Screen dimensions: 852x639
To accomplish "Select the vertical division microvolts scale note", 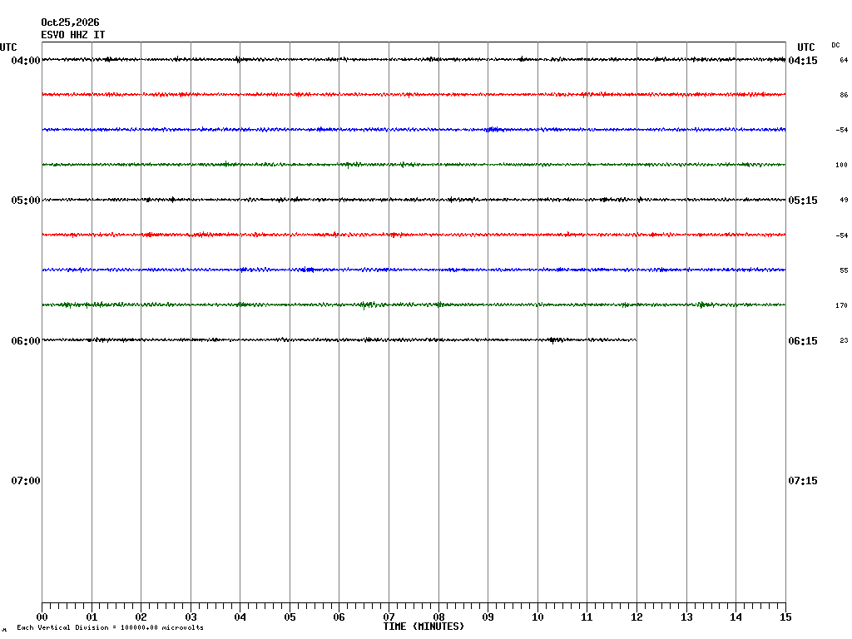I will [x=111, y=627].
